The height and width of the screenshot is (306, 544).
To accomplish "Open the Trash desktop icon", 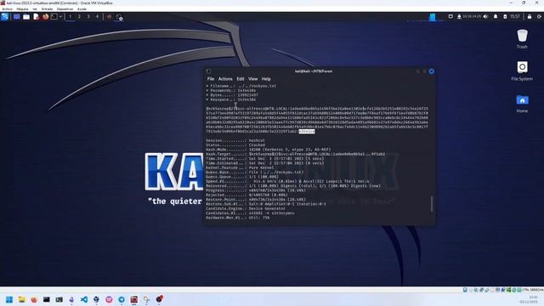I will 522,39.
